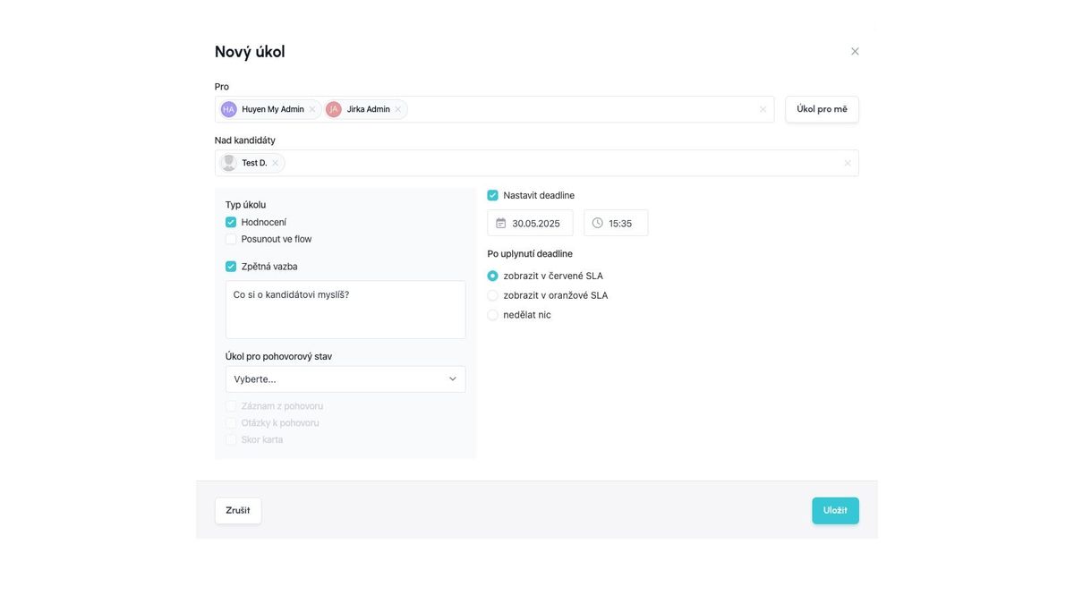This screenshot has height=604, width=1074.
Task: Click the Po uplynutí deadline label
Action: coord(530,254)
